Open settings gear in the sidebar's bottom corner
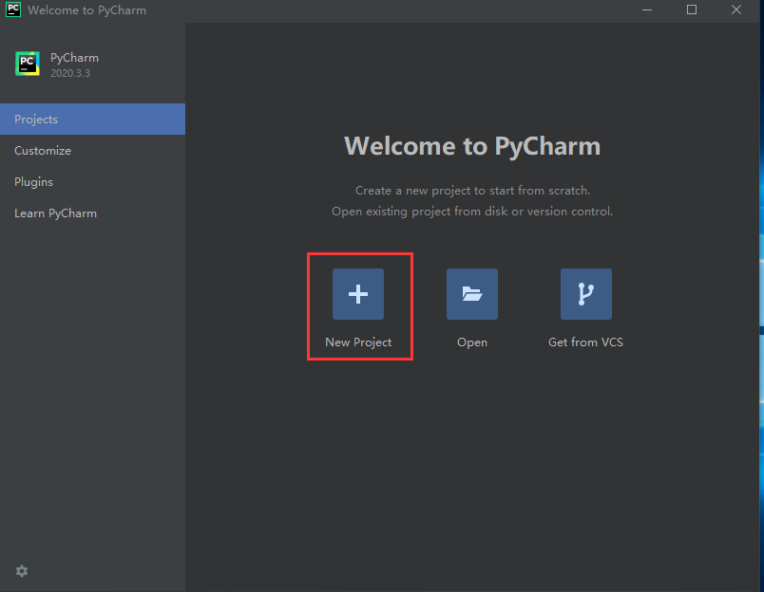764x592 pixels. click(22, 570)
